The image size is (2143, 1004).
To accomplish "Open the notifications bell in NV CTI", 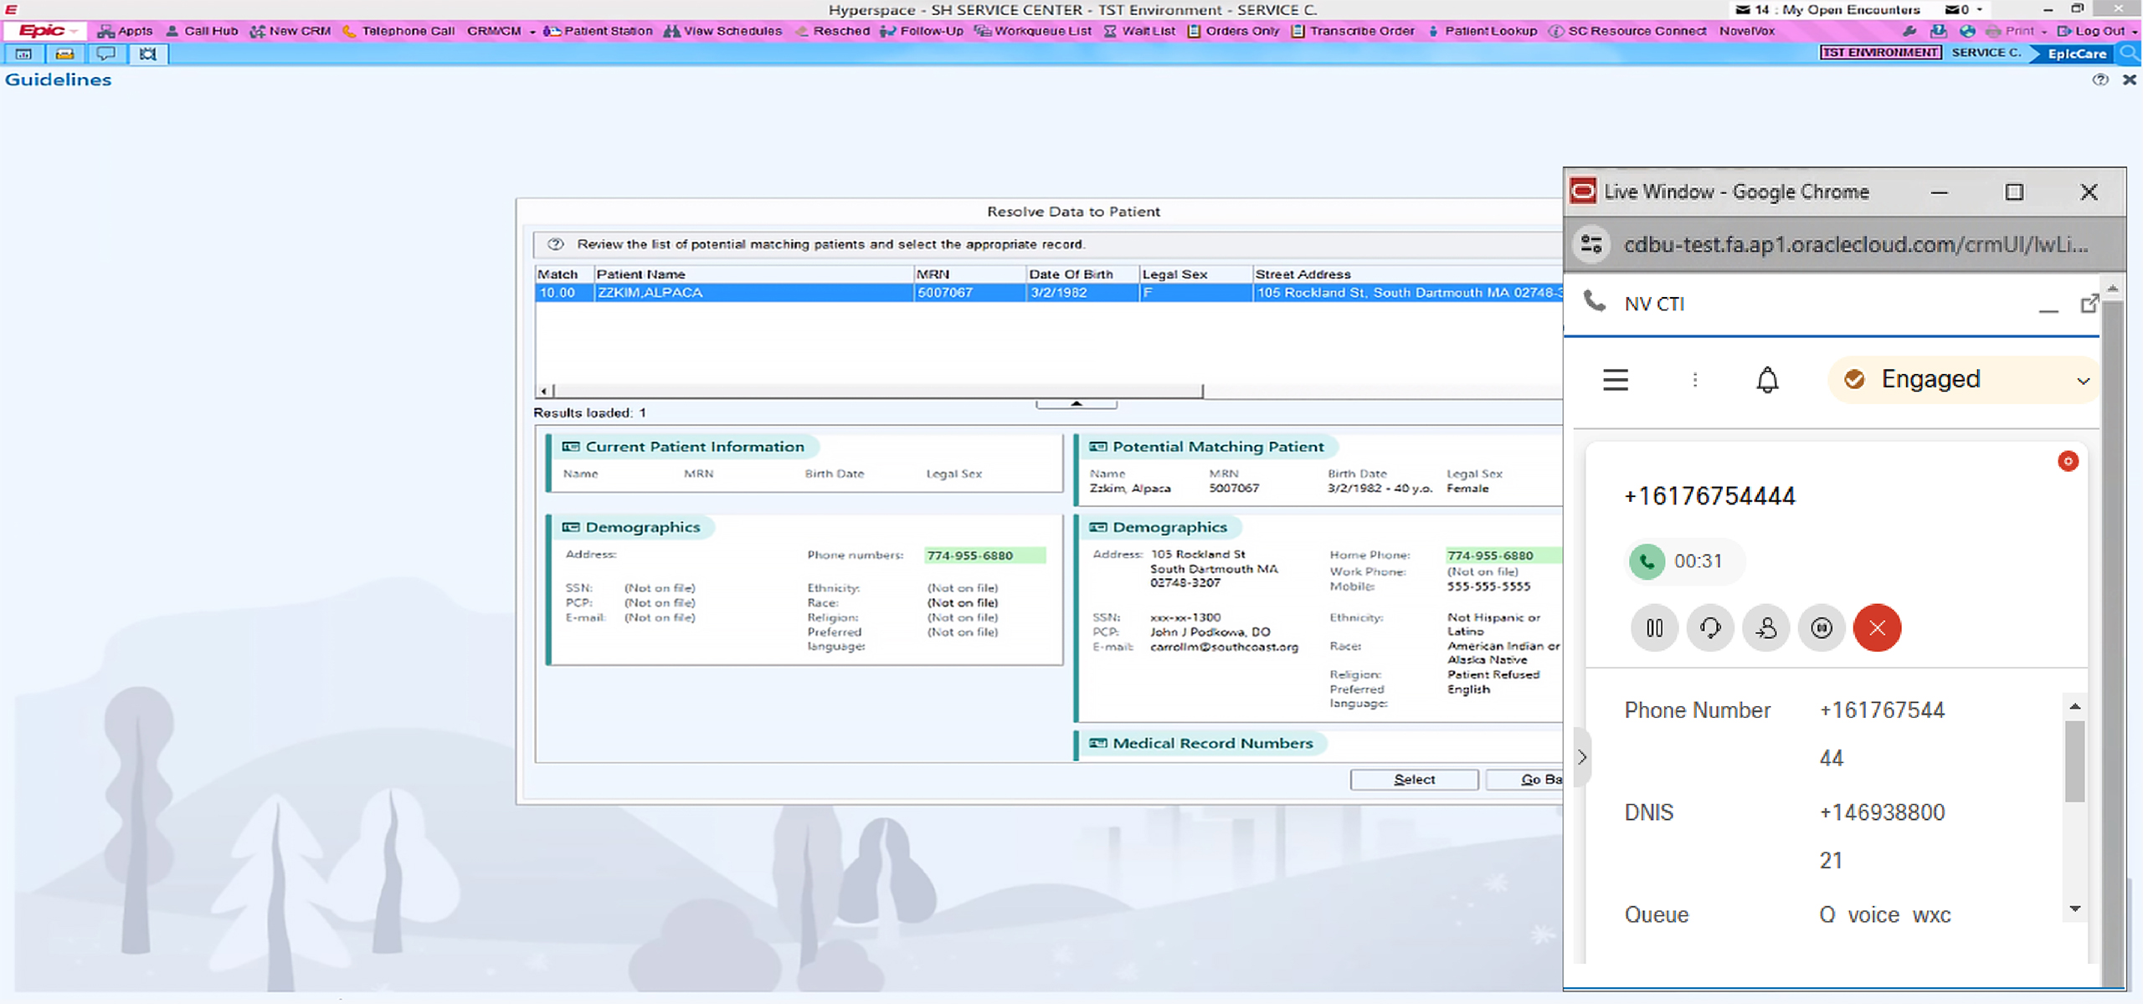I will pos(1767,380).
